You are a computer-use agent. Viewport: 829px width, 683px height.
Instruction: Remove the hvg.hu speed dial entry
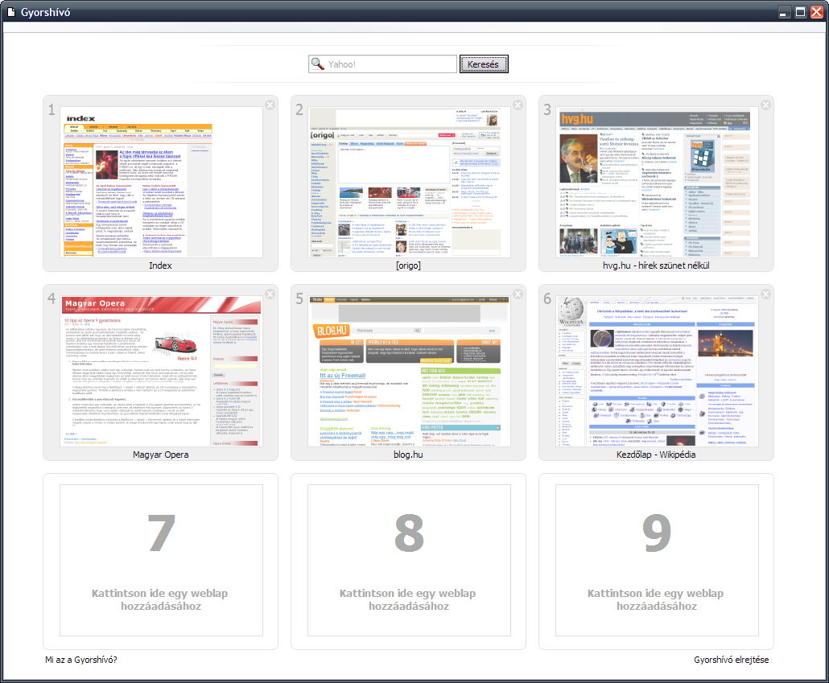point(766,105)
